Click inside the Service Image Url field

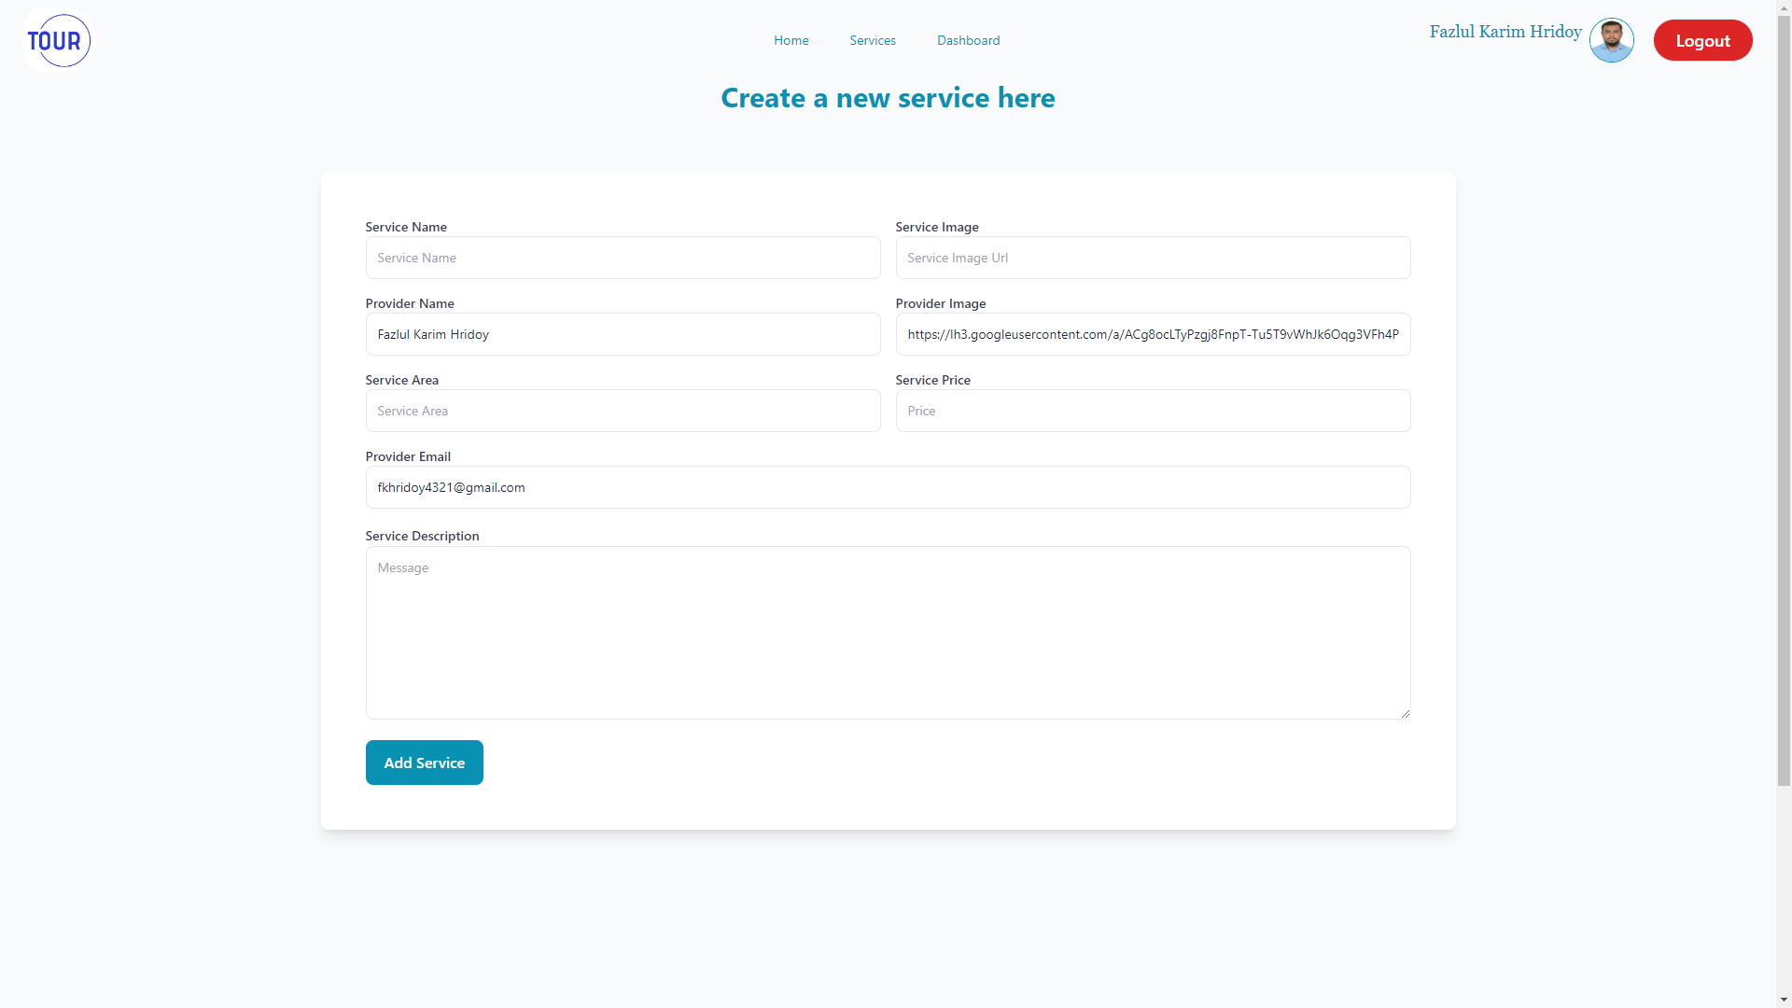click(1153, 257)
